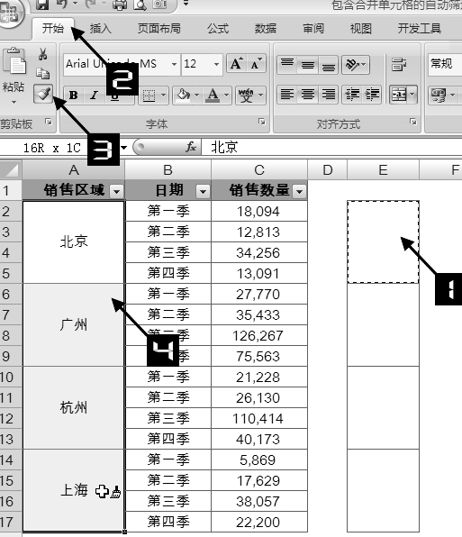Screen dimensions: 462x537
Task: Click the Font Color A button
Action: pos(213,95)
